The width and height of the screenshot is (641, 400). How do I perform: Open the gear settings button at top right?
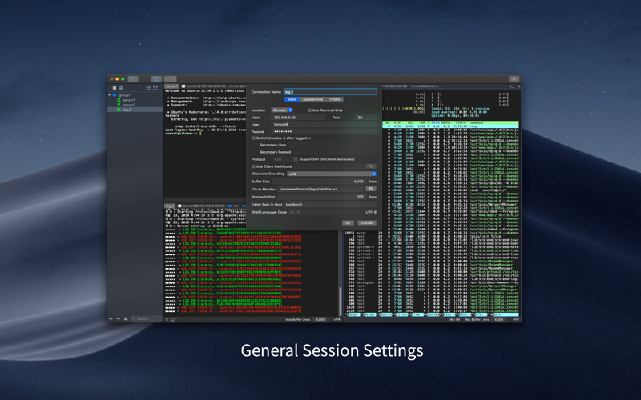[514, 78]
